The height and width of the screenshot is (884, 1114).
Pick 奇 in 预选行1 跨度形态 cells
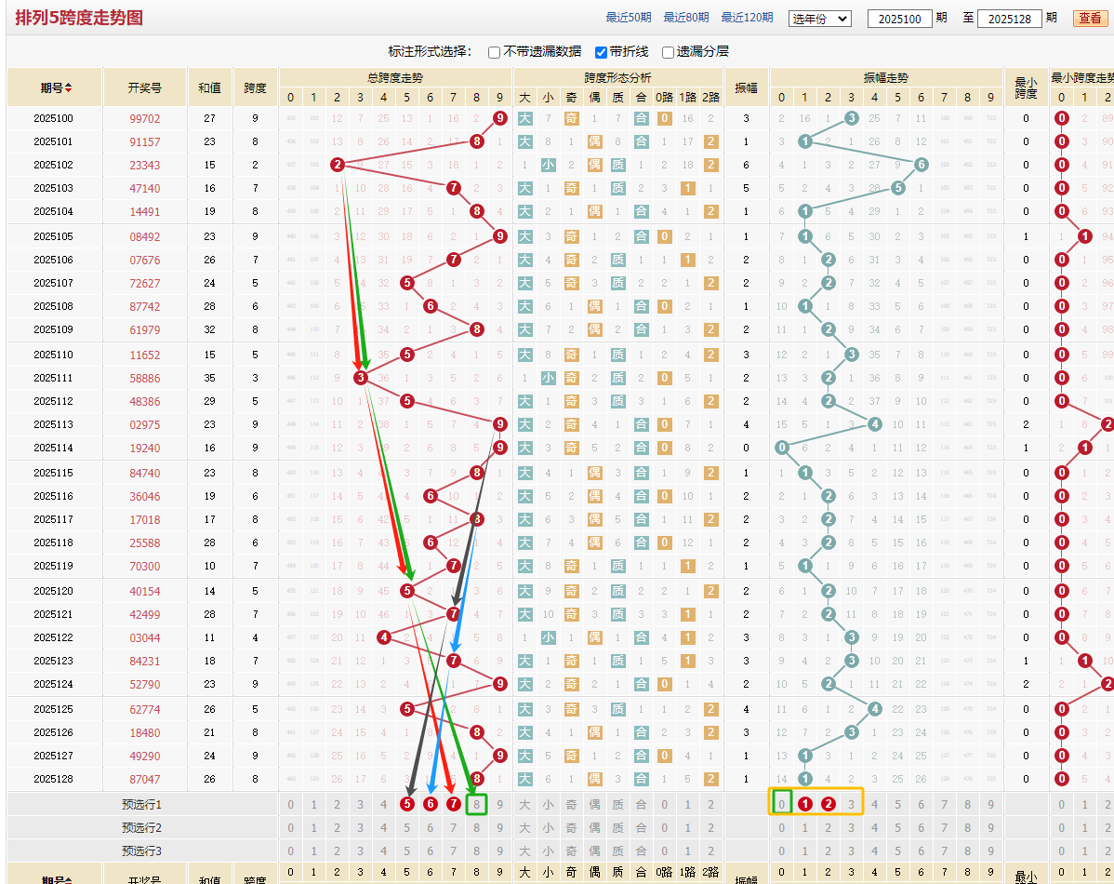tap(572, 804)
